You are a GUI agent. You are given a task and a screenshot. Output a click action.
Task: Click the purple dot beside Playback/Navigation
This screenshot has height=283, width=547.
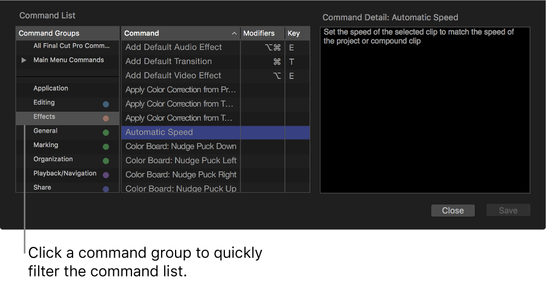[106, 175]
